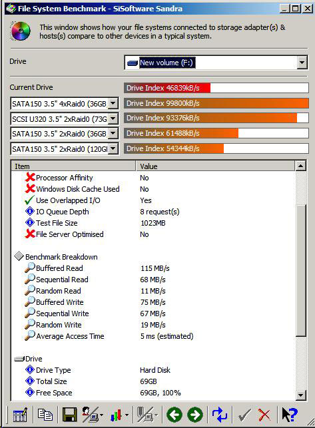
Task: Open SATA150 2xRaid0 (120G) reference dropdown
Action: point(113,149)
